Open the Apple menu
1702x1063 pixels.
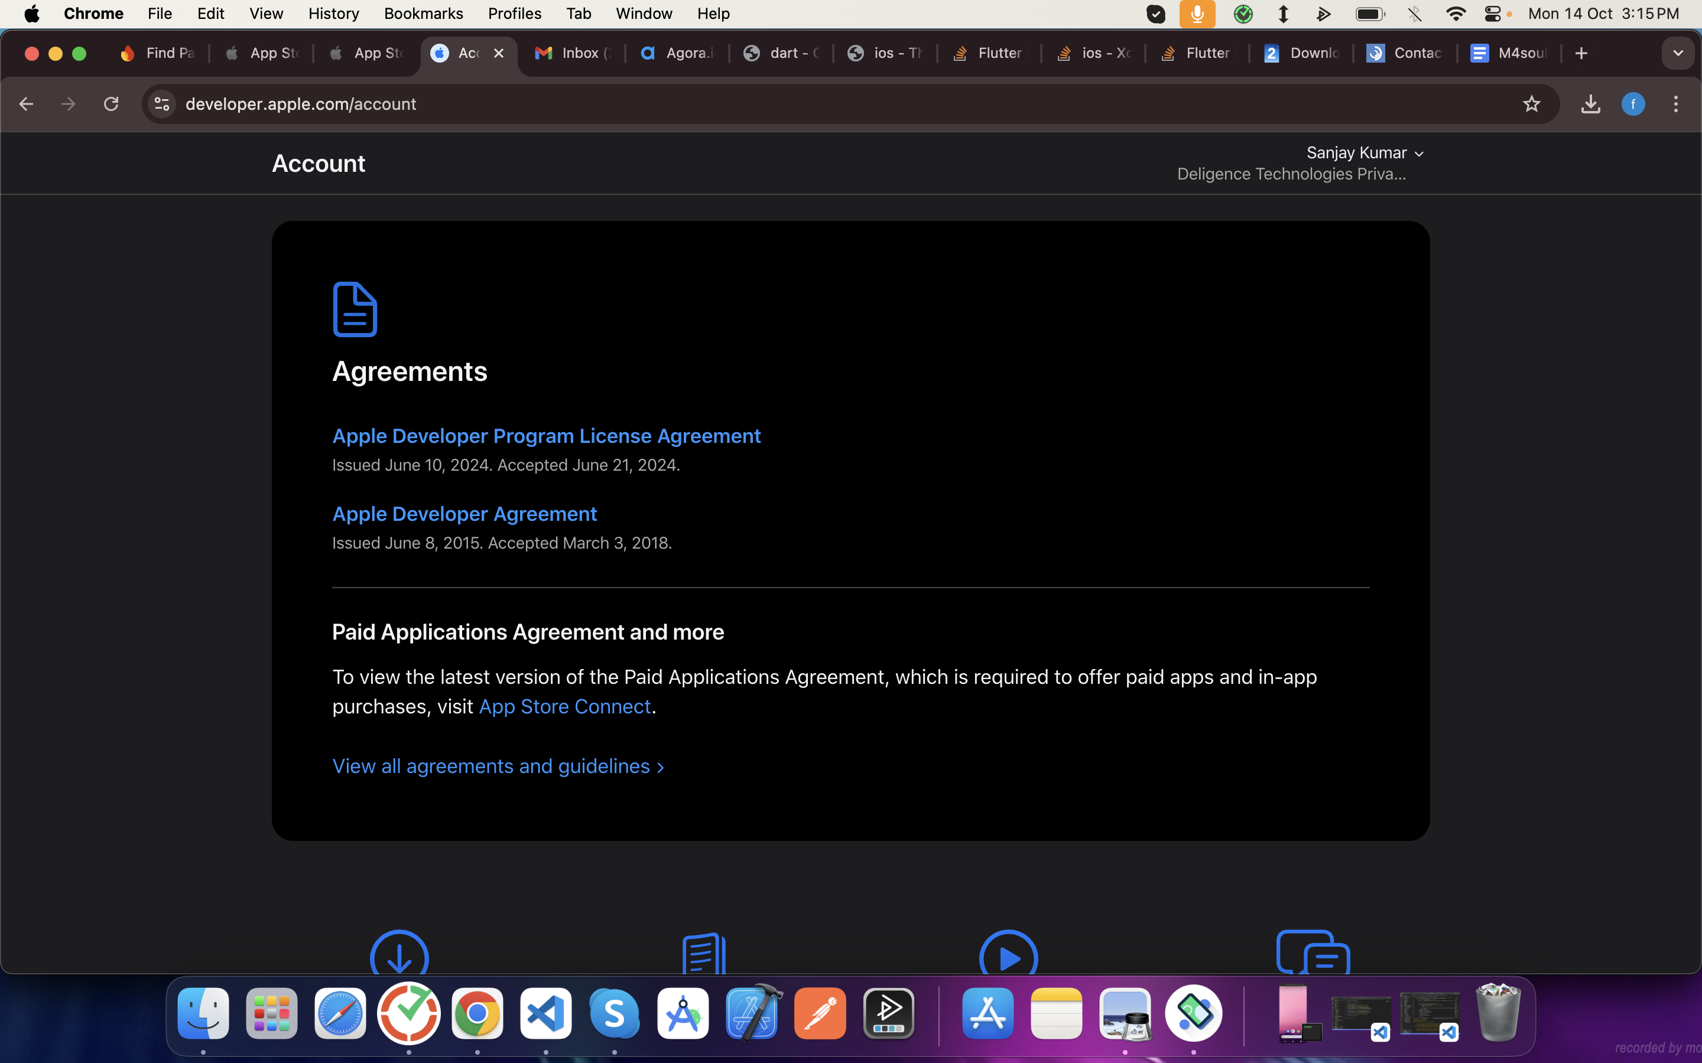32,14
